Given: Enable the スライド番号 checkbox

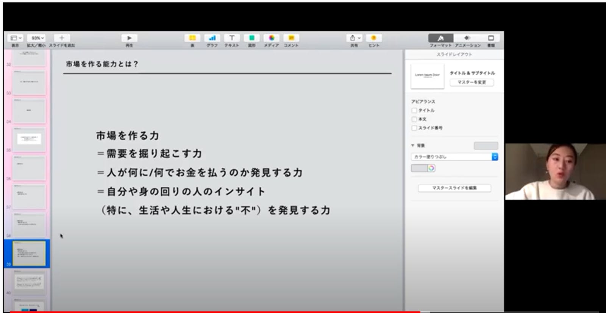Looking at the screenshot, I should point(414,128).
